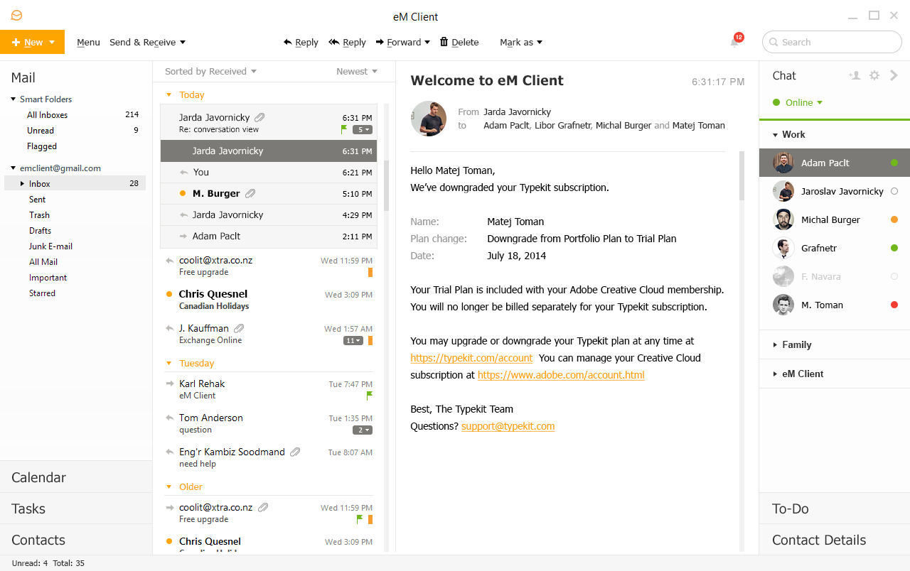Expand conversation count 11 badge on J. Kauffman
This screenshot has width=910, height=571.
(x=353, y=340)
